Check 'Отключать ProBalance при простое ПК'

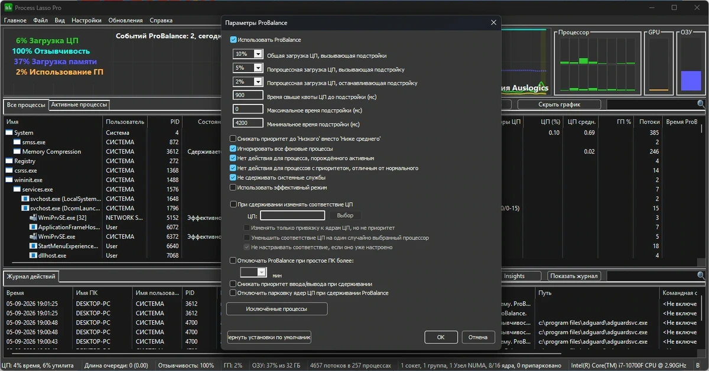(233, 260)
